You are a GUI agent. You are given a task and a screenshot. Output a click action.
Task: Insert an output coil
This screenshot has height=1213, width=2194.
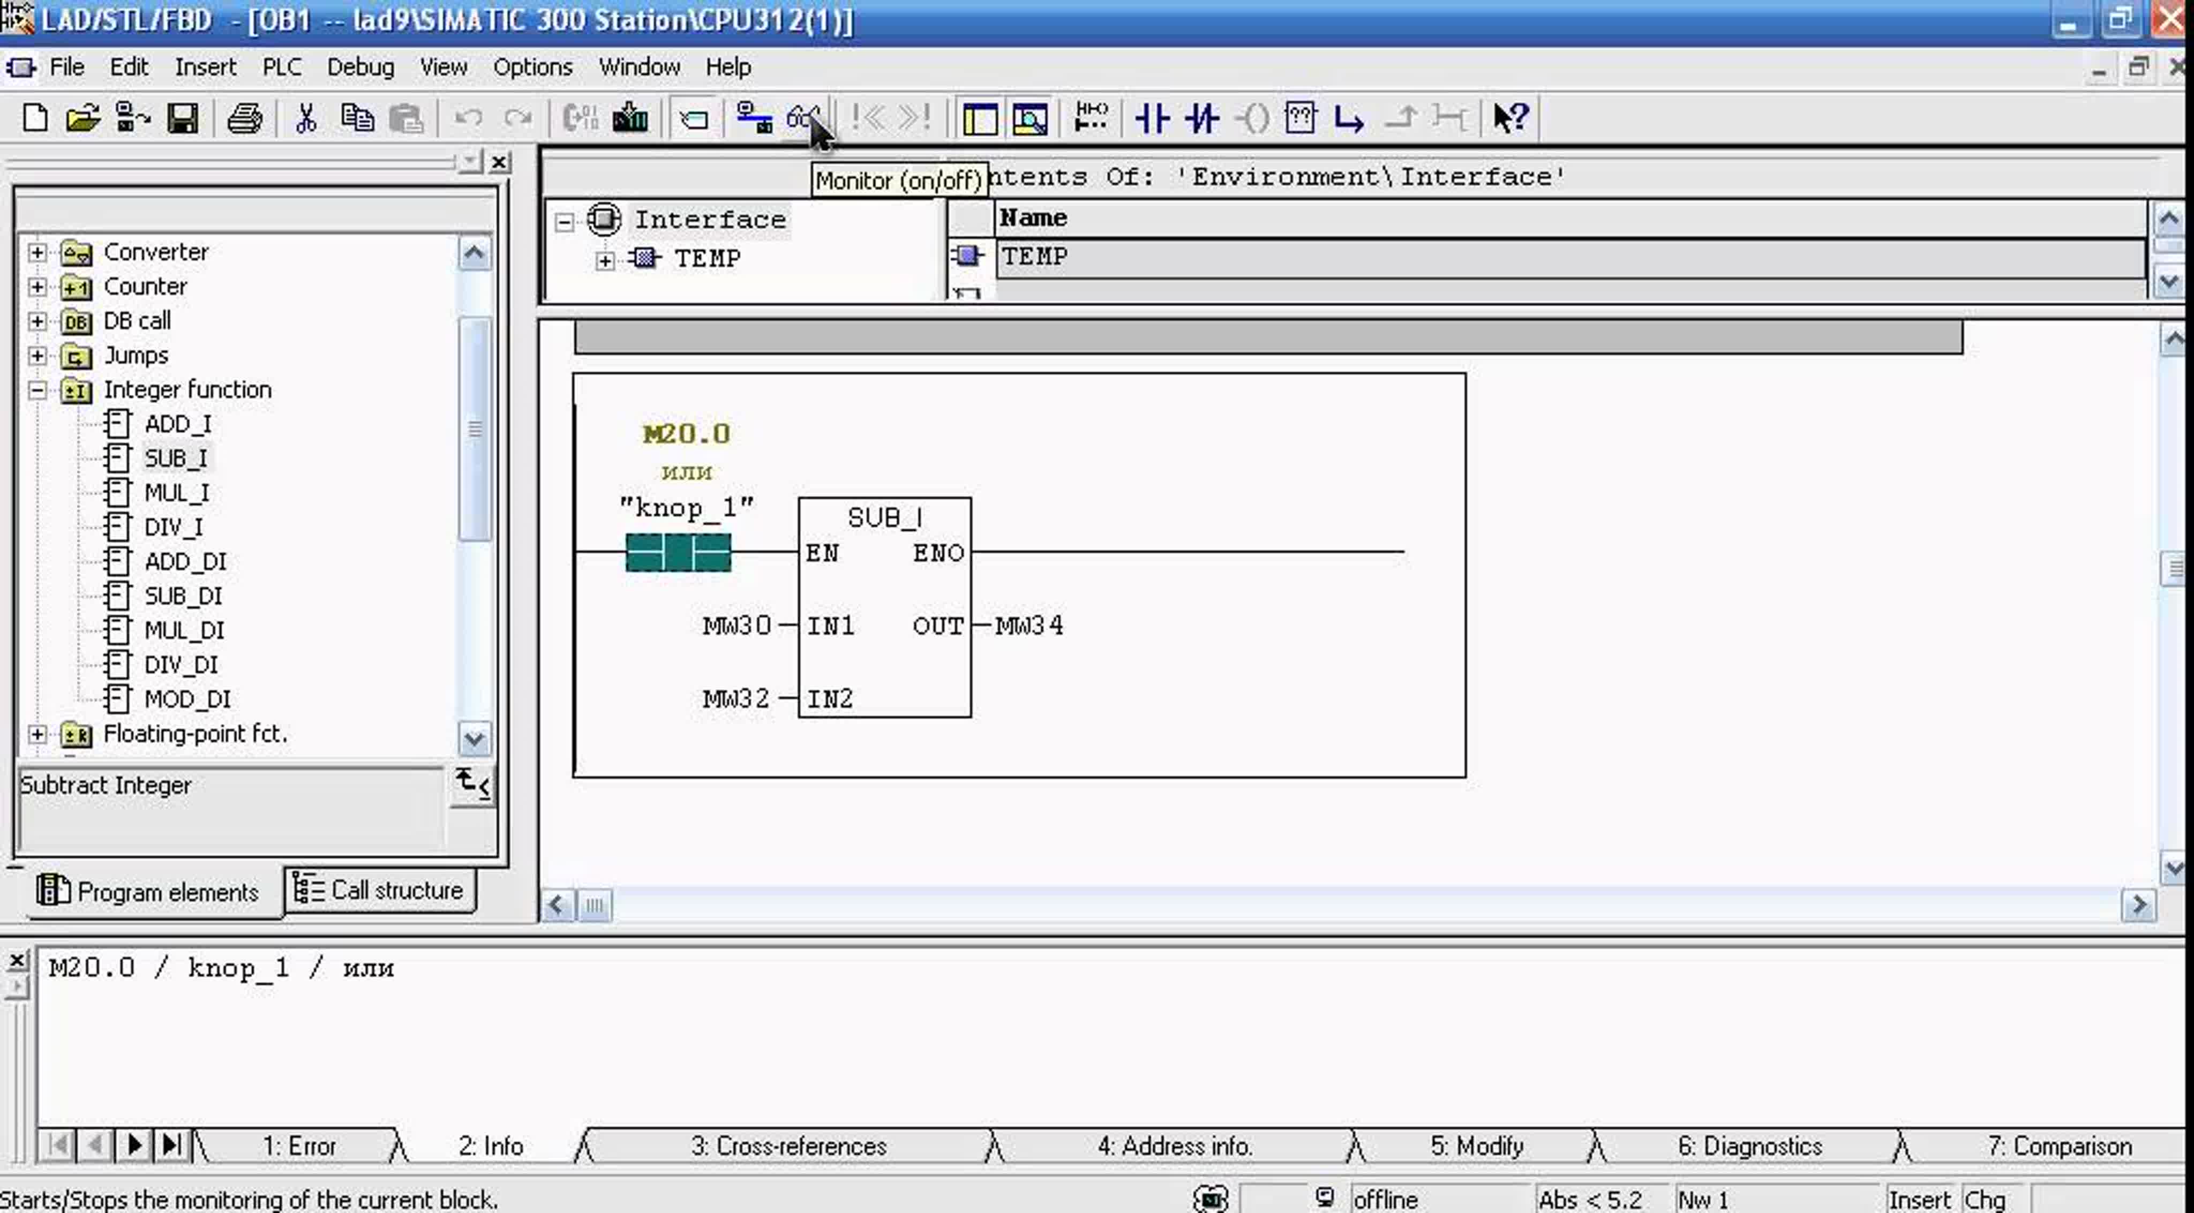click(x=1252, y=118)
